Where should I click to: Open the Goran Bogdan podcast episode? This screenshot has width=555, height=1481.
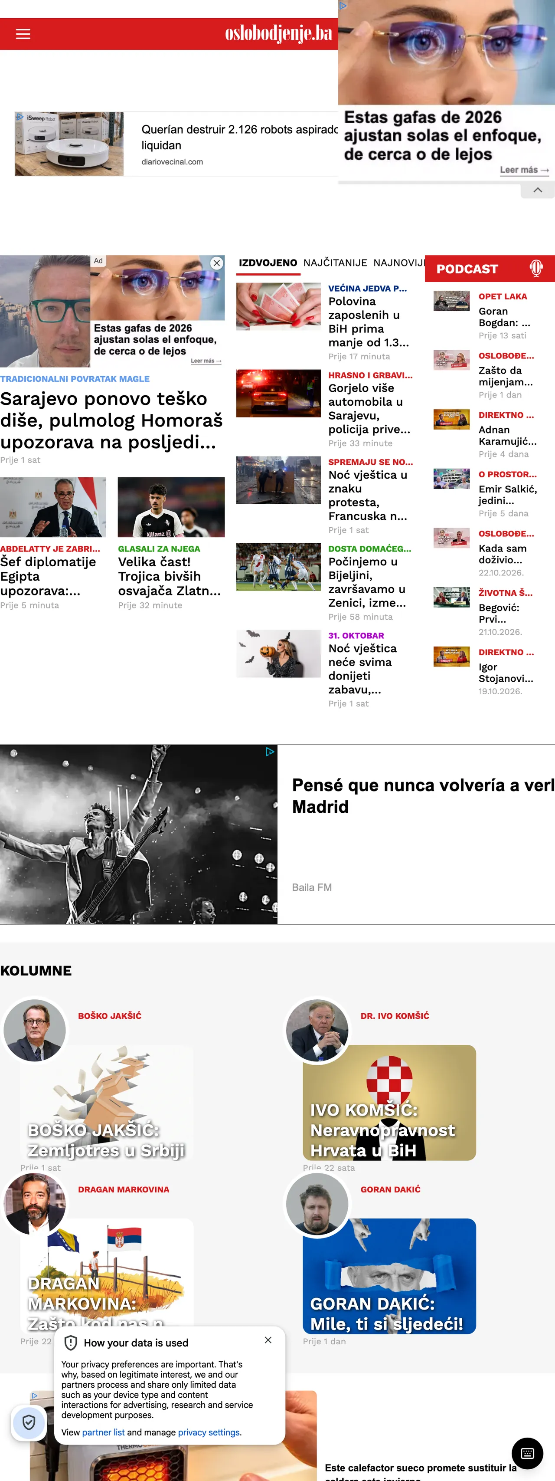pos(504,317)
